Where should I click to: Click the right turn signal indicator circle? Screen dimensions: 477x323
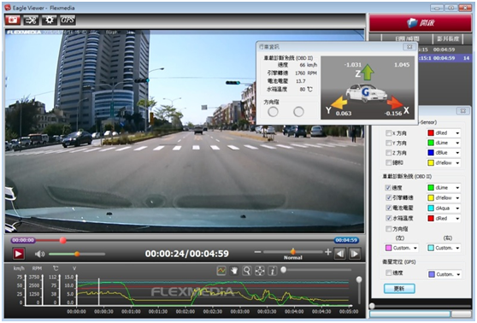(298, 112)
